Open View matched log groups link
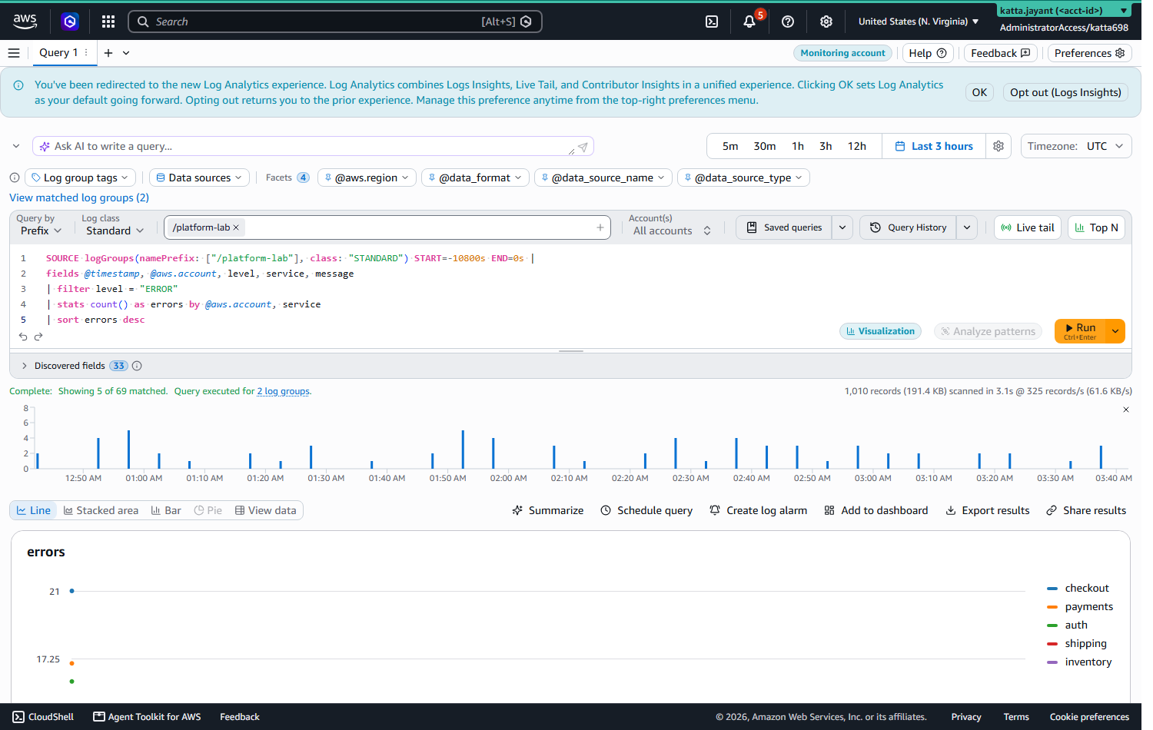1153x730 pixels. pos(79,197)
